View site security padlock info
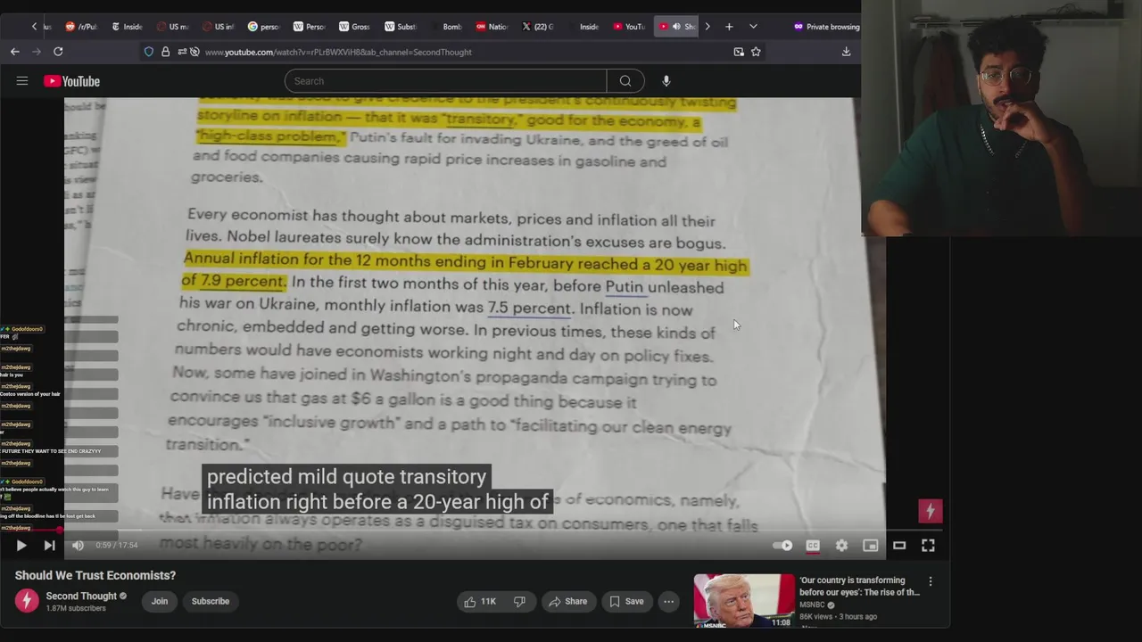1142x642 pixels. [x=165, y=52]
